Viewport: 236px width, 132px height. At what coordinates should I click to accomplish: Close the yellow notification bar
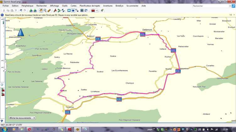[x=233, y=15]
